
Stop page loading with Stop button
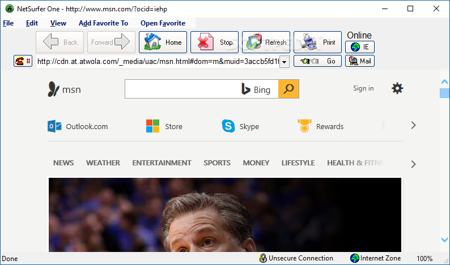coord(214,42)
